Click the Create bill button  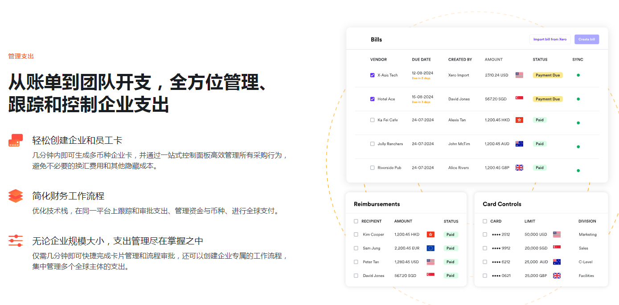point(586,39)
